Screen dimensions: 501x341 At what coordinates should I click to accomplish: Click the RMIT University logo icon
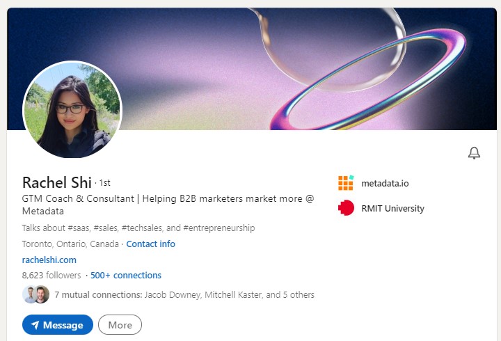tap(346, 208)
